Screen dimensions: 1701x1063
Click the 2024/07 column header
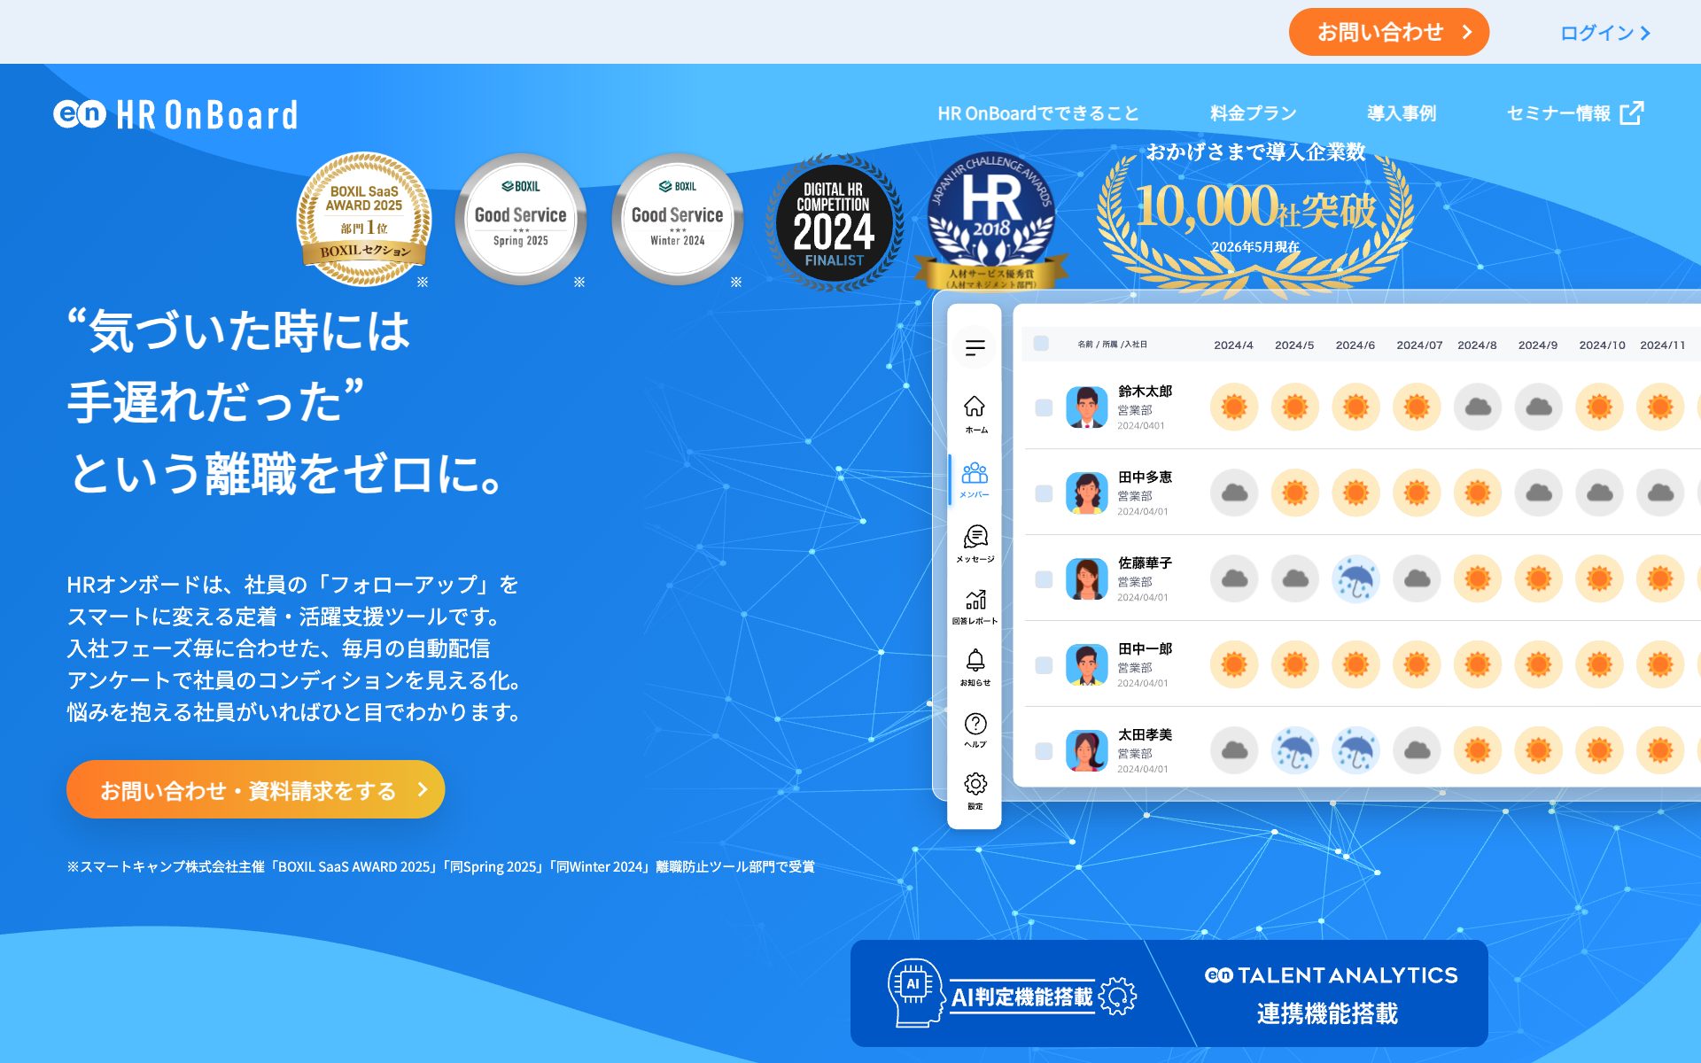point(1419,345)
